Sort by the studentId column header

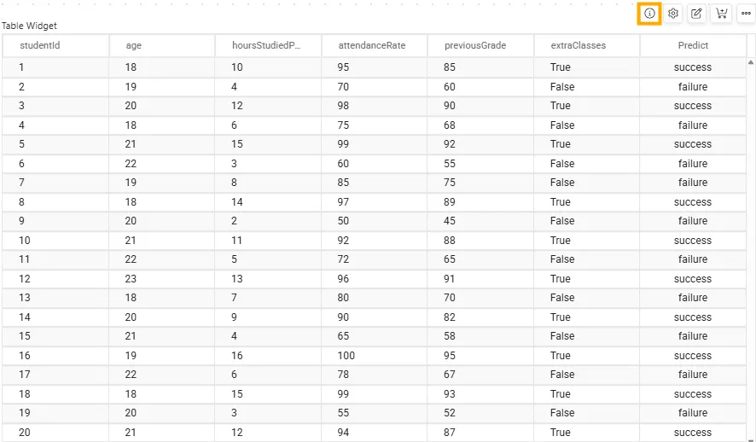click(x=39, y=45)
